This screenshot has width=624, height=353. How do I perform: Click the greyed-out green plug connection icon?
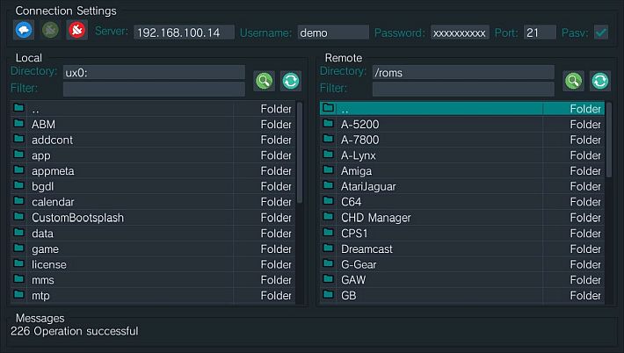[x=51, y=30]
